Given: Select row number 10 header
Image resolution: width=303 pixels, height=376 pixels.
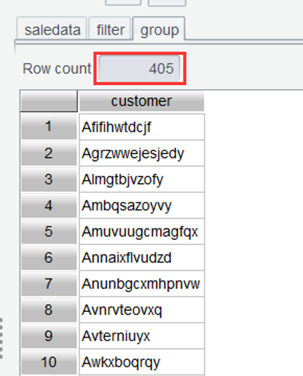Looking at the screenshot, I should tap(49, 362).
